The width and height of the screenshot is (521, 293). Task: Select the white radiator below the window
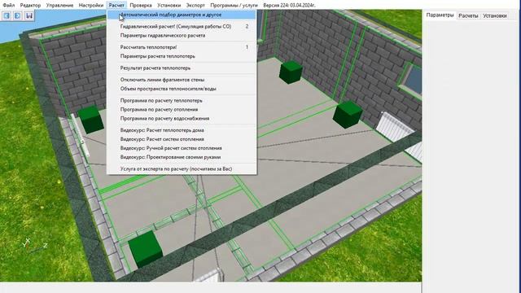pyautogui.click(x=395, y=127)
